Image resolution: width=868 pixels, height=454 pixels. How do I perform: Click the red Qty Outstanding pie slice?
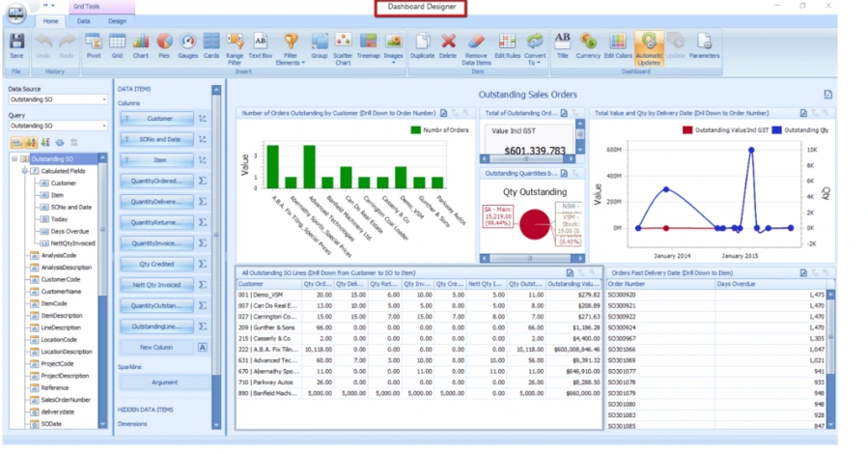click(534, 224)
